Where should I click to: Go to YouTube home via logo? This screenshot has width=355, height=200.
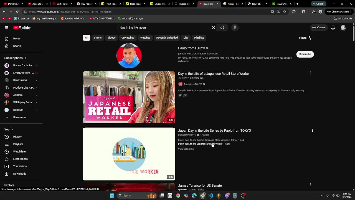(x=22, y=28)
